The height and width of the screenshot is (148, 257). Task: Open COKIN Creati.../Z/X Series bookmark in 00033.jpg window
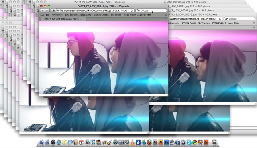pos(196,23)
